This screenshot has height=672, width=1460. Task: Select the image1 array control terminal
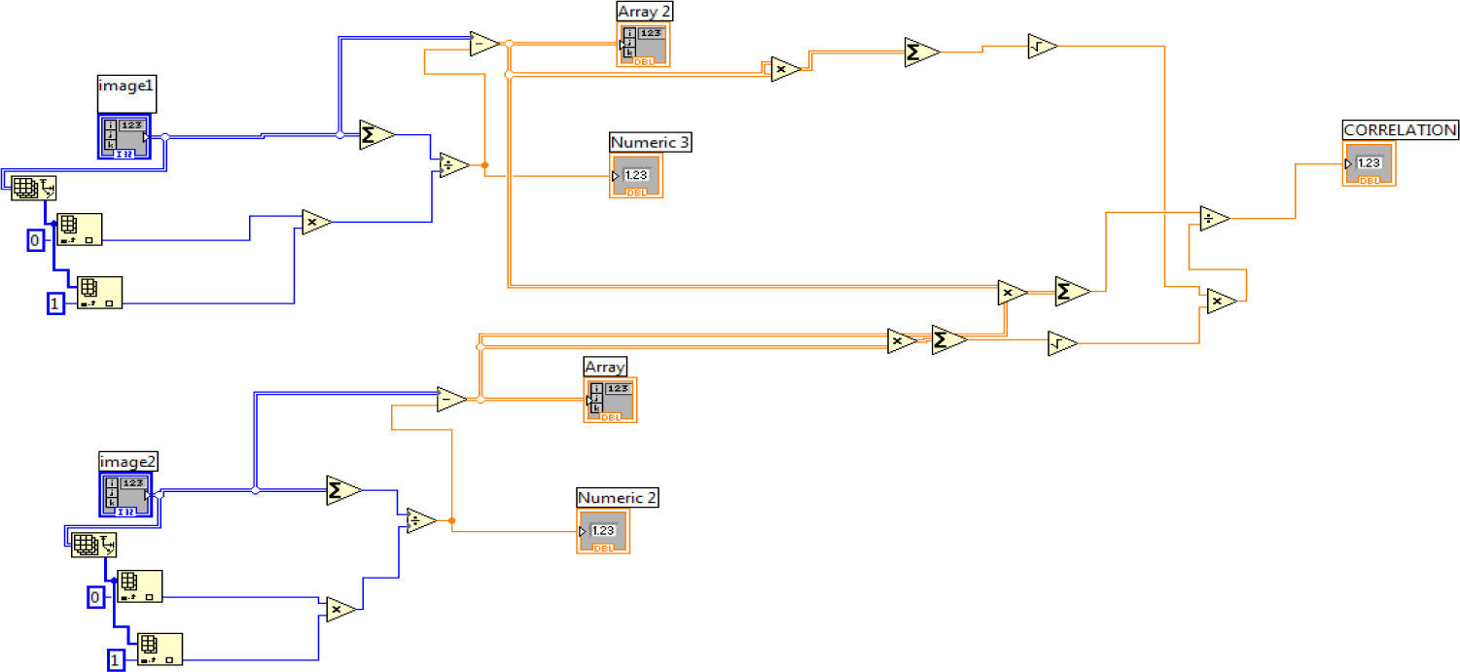(x=125, y=137)
